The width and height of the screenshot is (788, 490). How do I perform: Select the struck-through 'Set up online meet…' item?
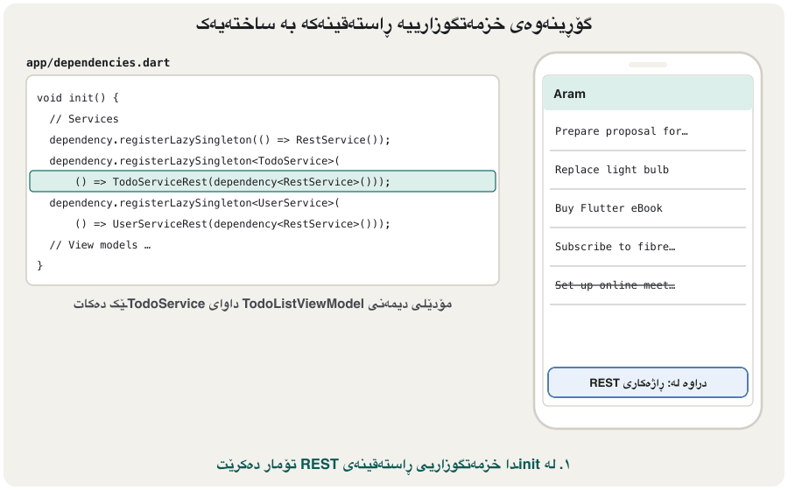(647, 285)
